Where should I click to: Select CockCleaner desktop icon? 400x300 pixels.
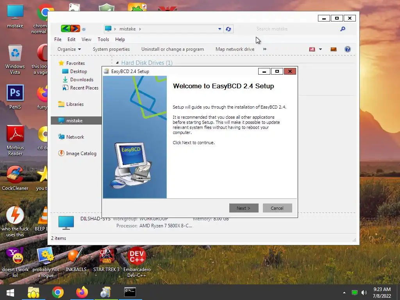[15, 178]
